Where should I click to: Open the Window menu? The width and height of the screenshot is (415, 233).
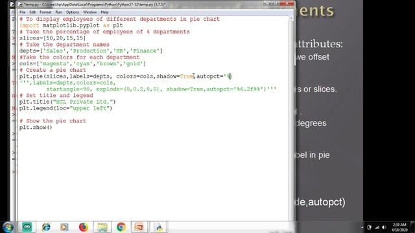(x=89, y=12)
